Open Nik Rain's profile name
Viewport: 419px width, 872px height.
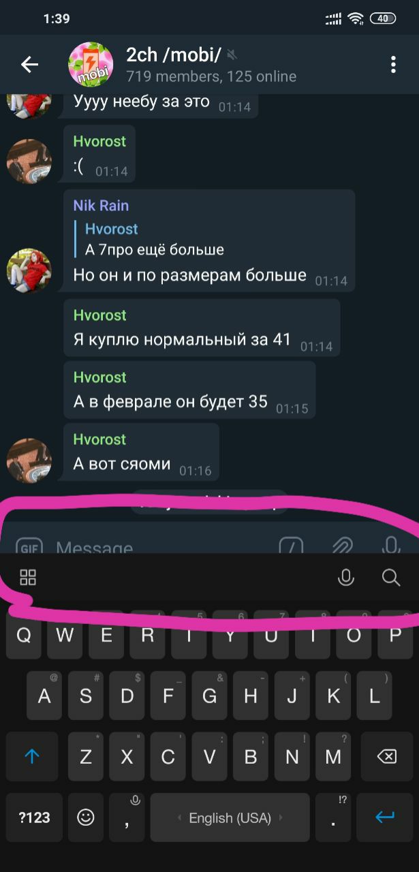click(101, 205)
